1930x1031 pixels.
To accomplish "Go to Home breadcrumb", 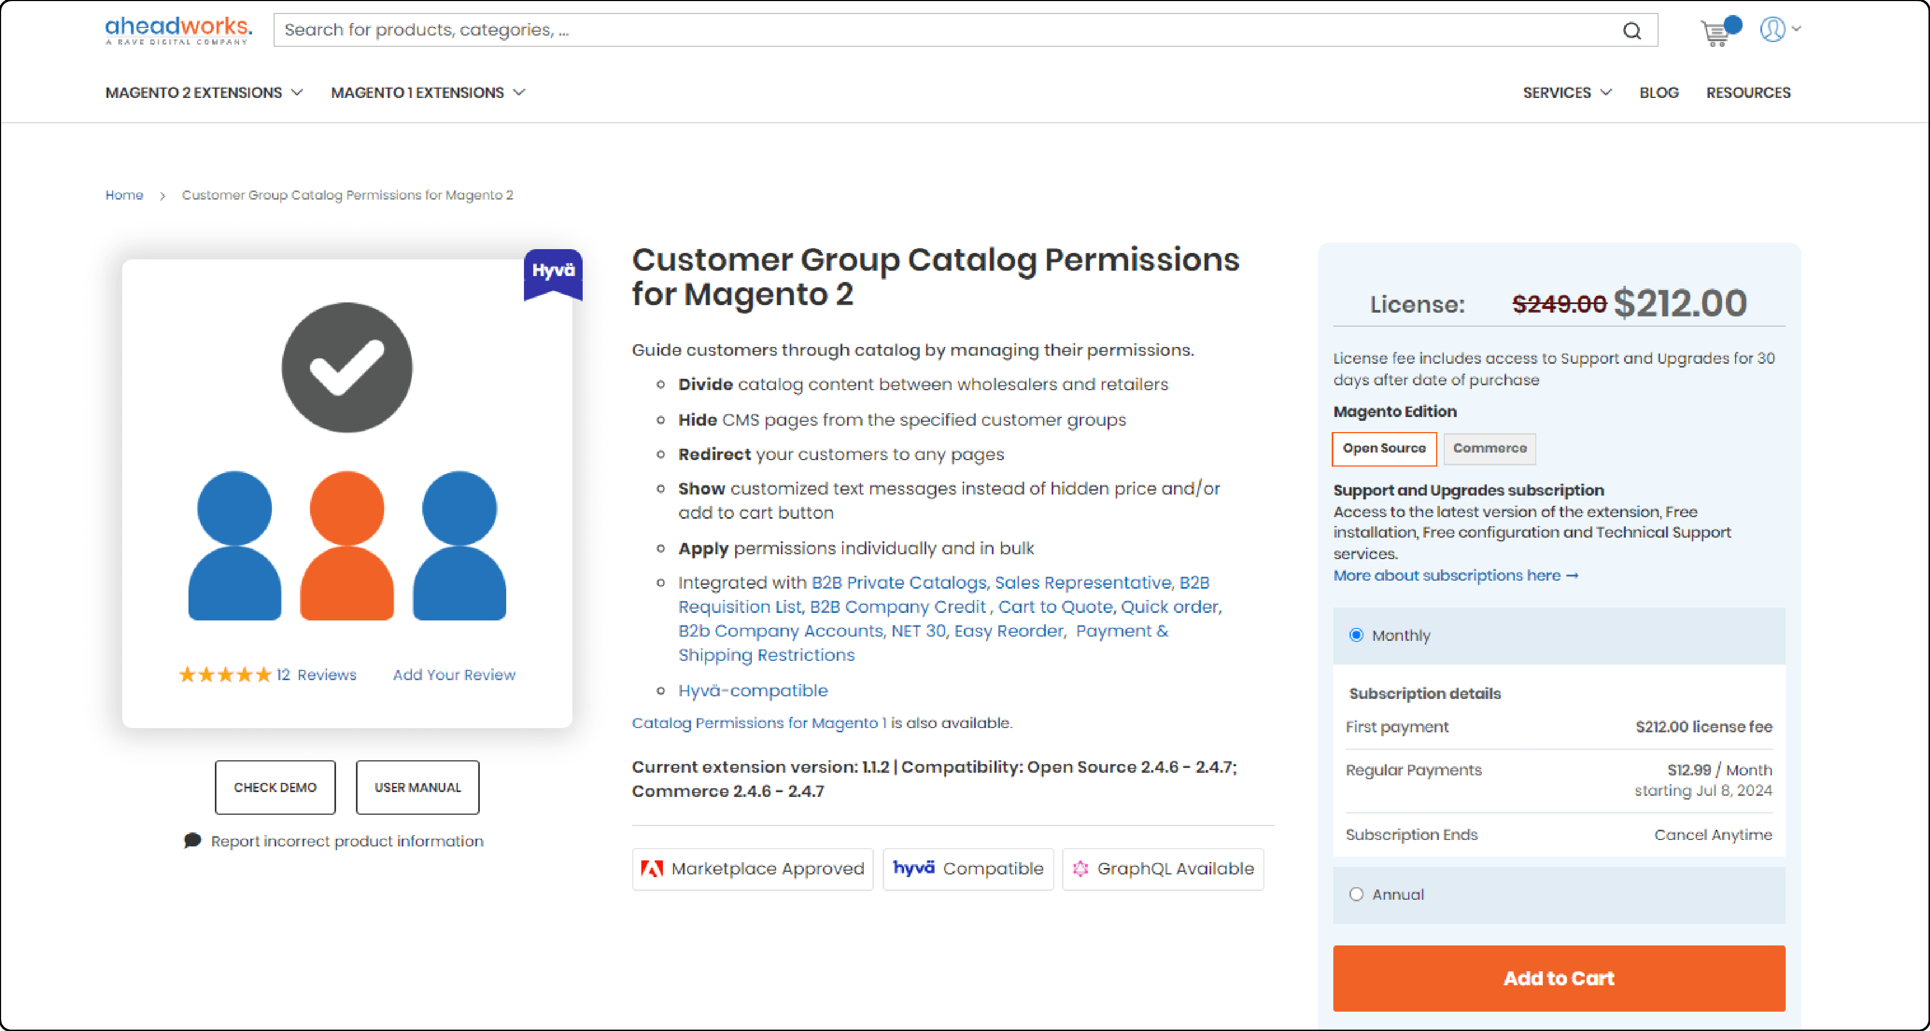I will click(x=124, y=195).
